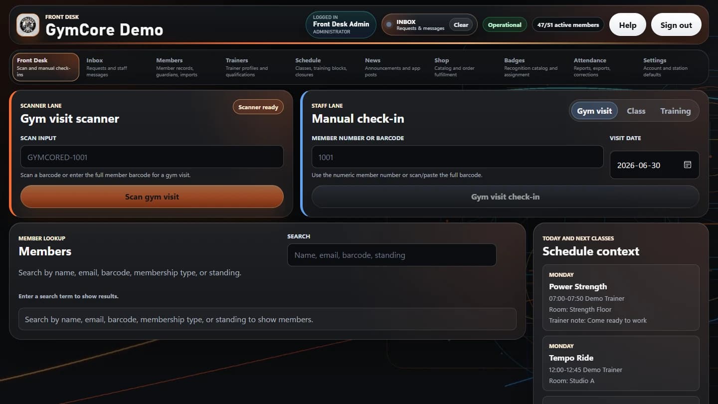
Task: Switch to the Trainers tab
Action: [254, 67]
